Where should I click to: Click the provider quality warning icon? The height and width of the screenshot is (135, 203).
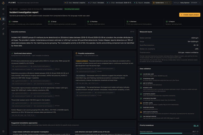[x=141, y=103]
